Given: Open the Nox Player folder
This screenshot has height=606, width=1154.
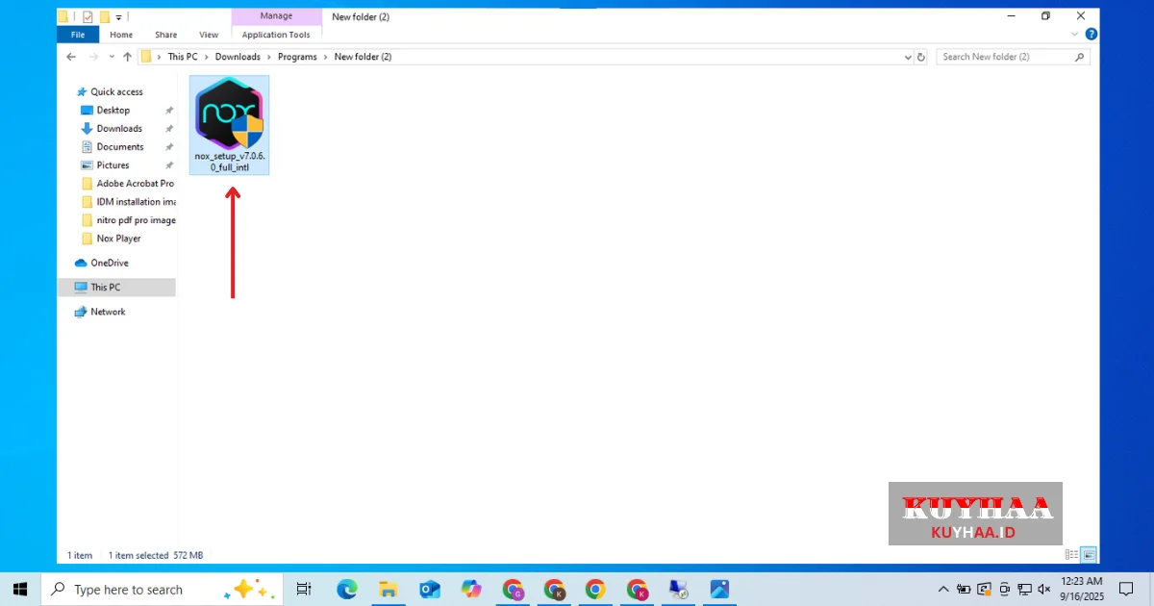Looking at the screenshot, I should tap(118, 239).
